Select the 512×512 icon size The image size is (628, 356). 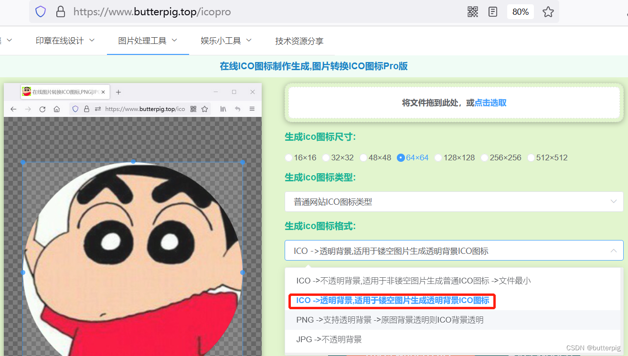[x=547, y=157]
